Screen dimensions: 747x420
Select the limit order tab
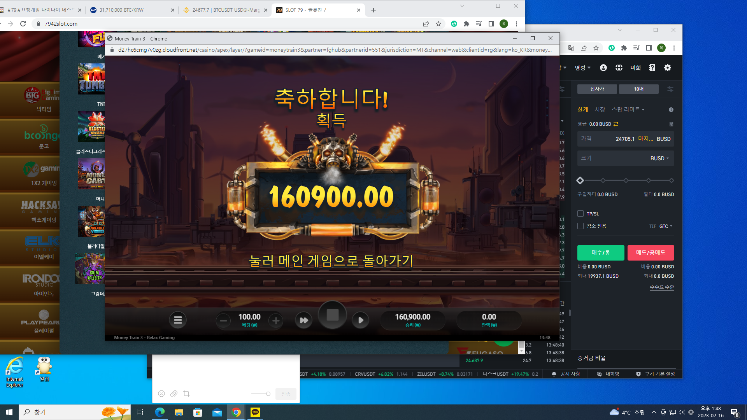coord(583,110)
